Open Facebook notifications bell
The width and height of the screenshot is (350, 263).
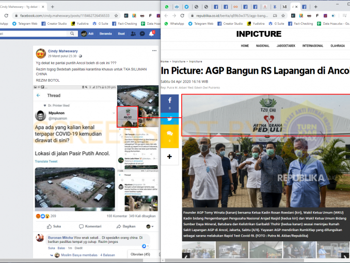[151, 34]
